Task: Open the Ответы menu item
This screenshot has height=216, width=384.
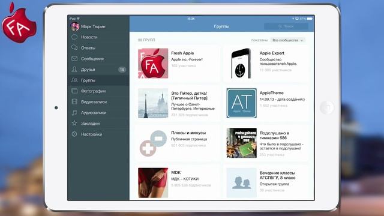Action: tap(88, 48)
